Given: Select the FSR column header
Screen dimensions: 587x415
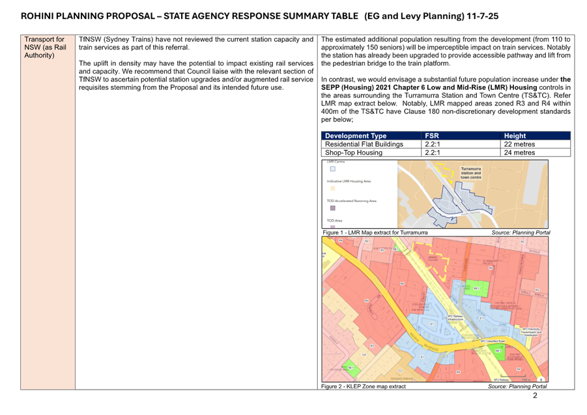Looking at the screenshot, I should (430, 136).
